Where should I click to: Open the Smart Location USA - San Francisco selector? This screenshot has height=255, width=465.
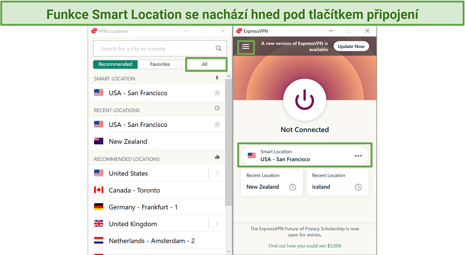(x=305, y=155)
